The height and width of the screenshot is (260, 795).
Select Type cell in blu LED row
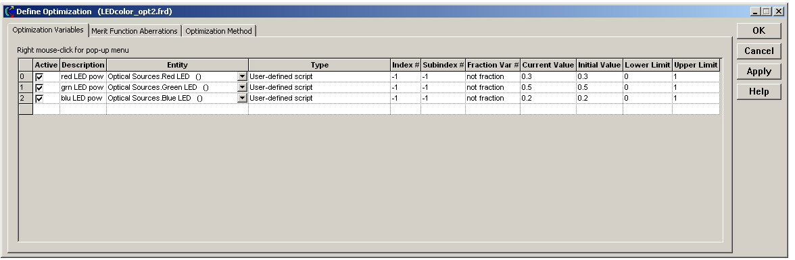(x=319, y=99)
